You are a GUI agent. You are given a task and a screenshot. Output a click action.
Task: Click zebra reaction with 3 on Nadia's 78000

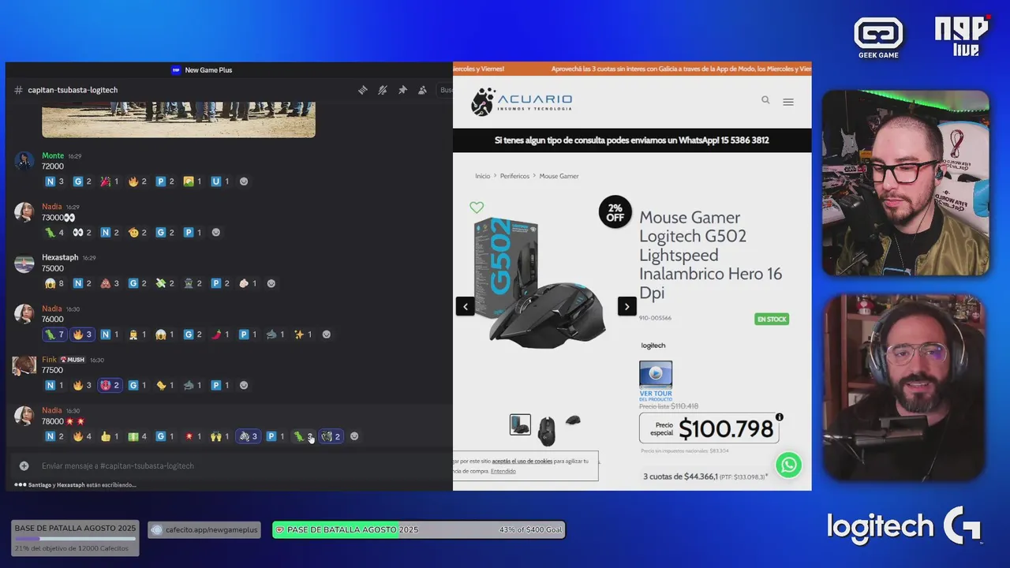coord(248,436)
